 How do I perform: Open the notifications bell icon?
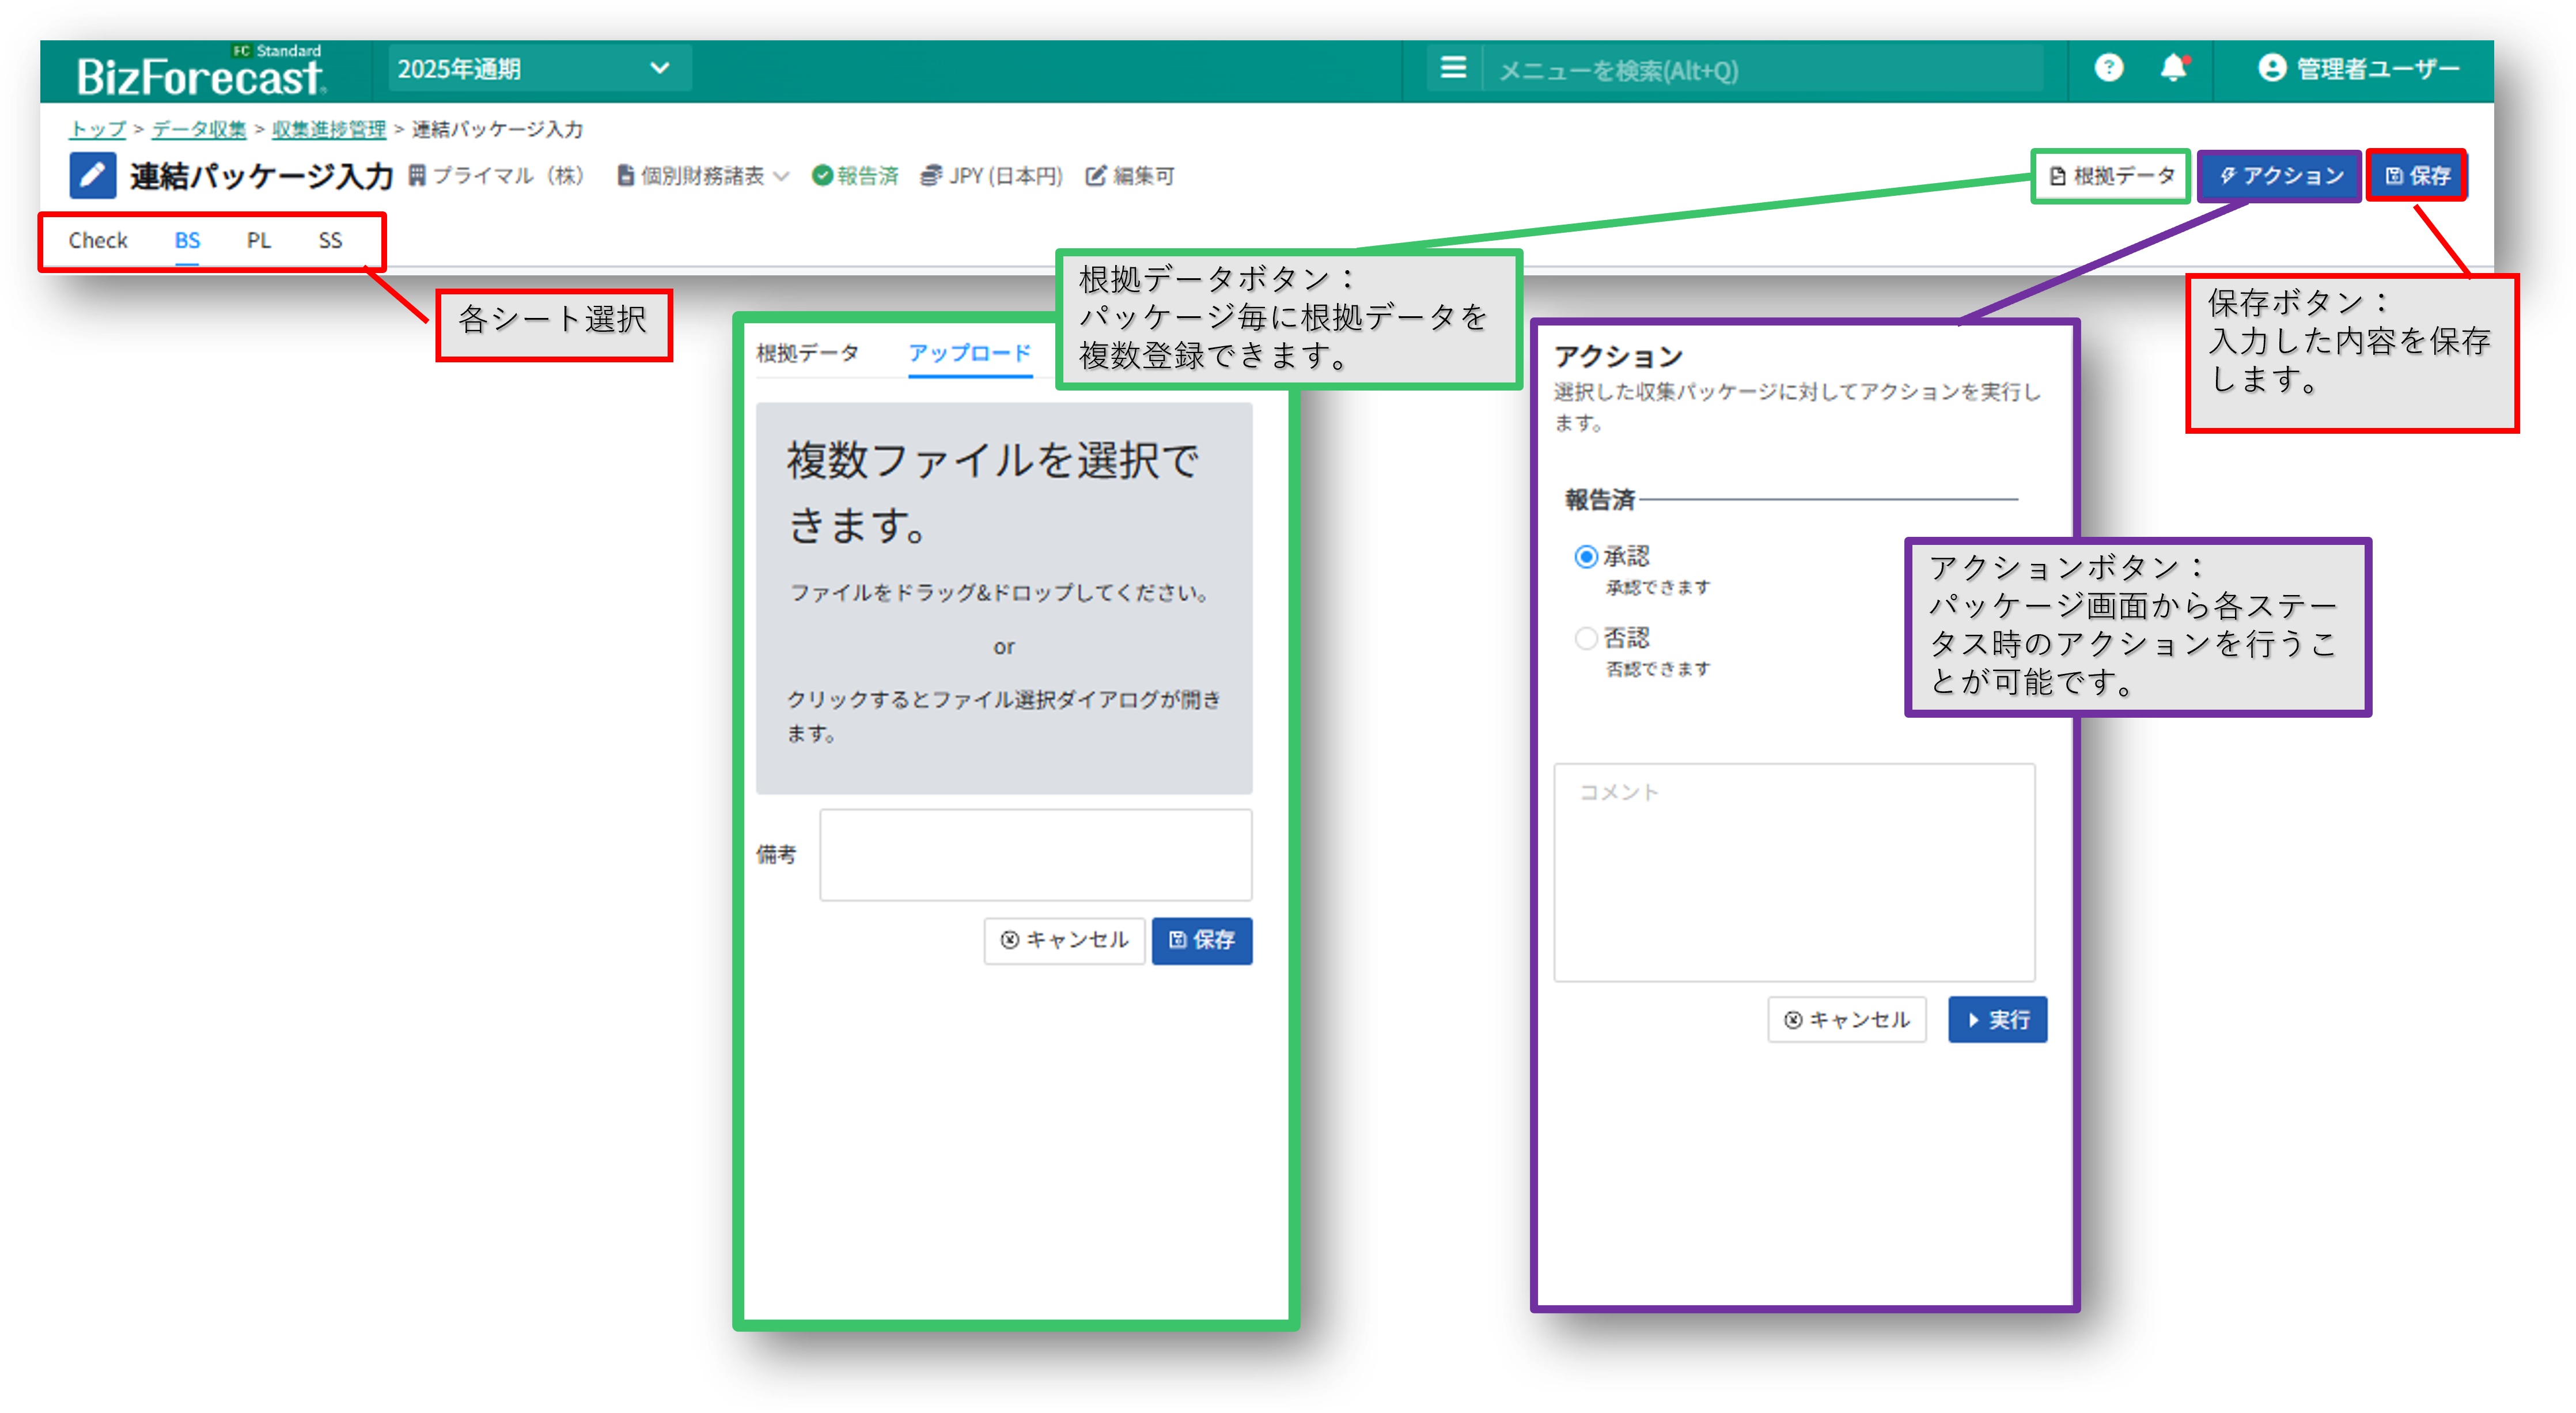pos(2172,68)
